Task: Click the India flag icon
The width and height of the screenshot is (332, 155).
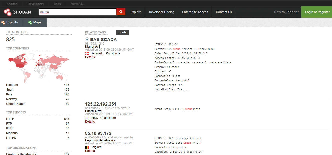Action: click(87, 118)
